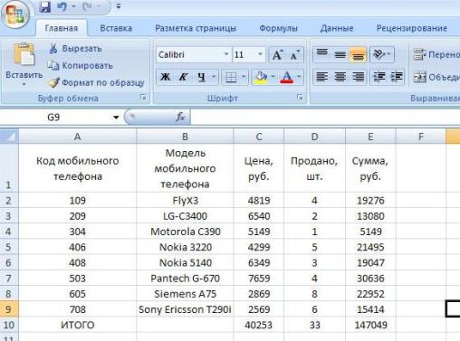
Task: Decrease font size with small A icon
Action: pyautogui.click(x=294, y=55)
